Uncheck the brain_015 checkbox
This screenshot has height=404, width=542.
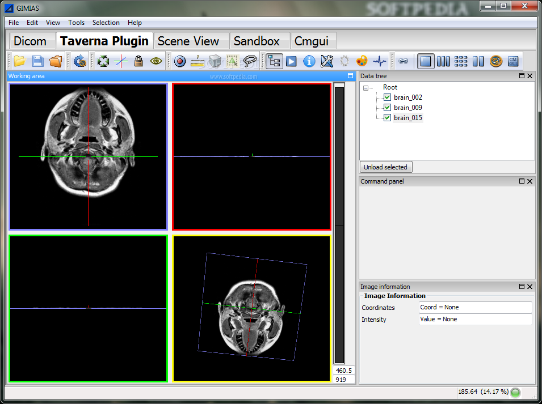pyautogui.click(x=387, y=118)
